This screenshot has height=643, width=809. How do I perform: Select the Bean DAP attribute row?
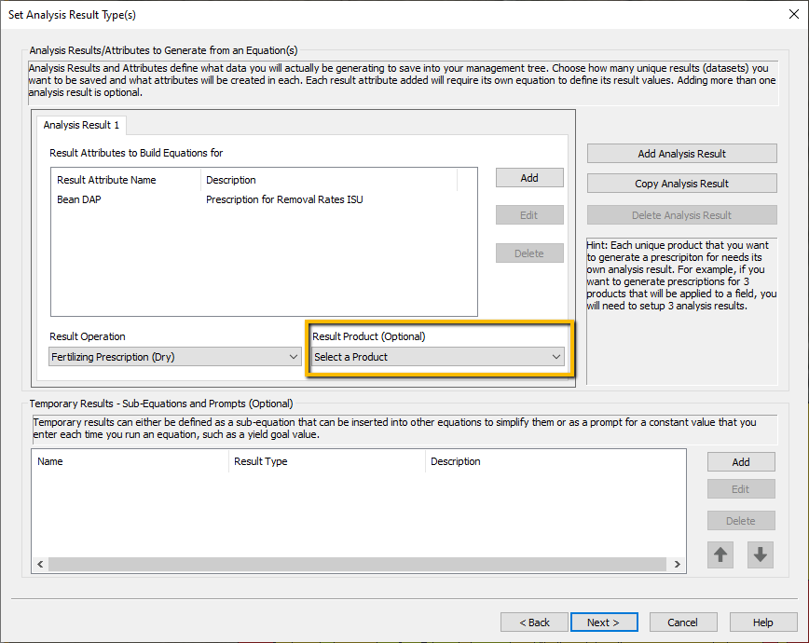click(264, 199)
